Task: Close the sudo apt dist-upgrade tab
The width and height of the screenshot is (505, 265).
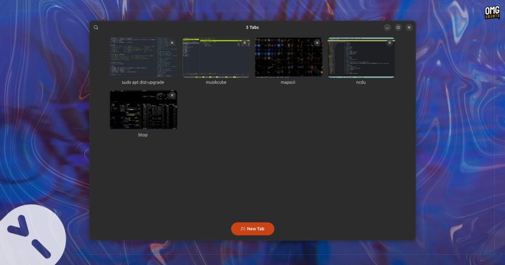Action: pyautogui.click(x=172, y=43)
